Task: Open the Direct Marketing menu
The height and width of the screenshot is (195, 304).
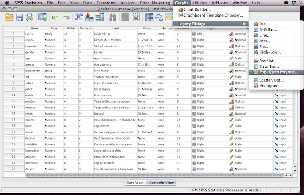Action: (x=155, y=3)
